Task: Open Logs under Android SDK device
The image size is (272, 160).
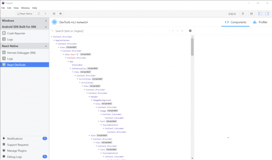Action: (25, 39)
